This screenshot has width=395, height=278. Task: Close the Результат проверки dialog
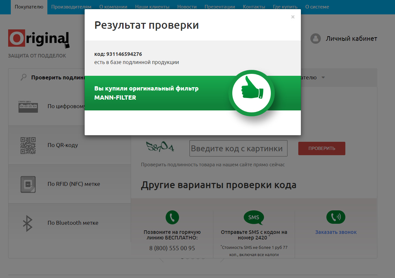[293, 17]
